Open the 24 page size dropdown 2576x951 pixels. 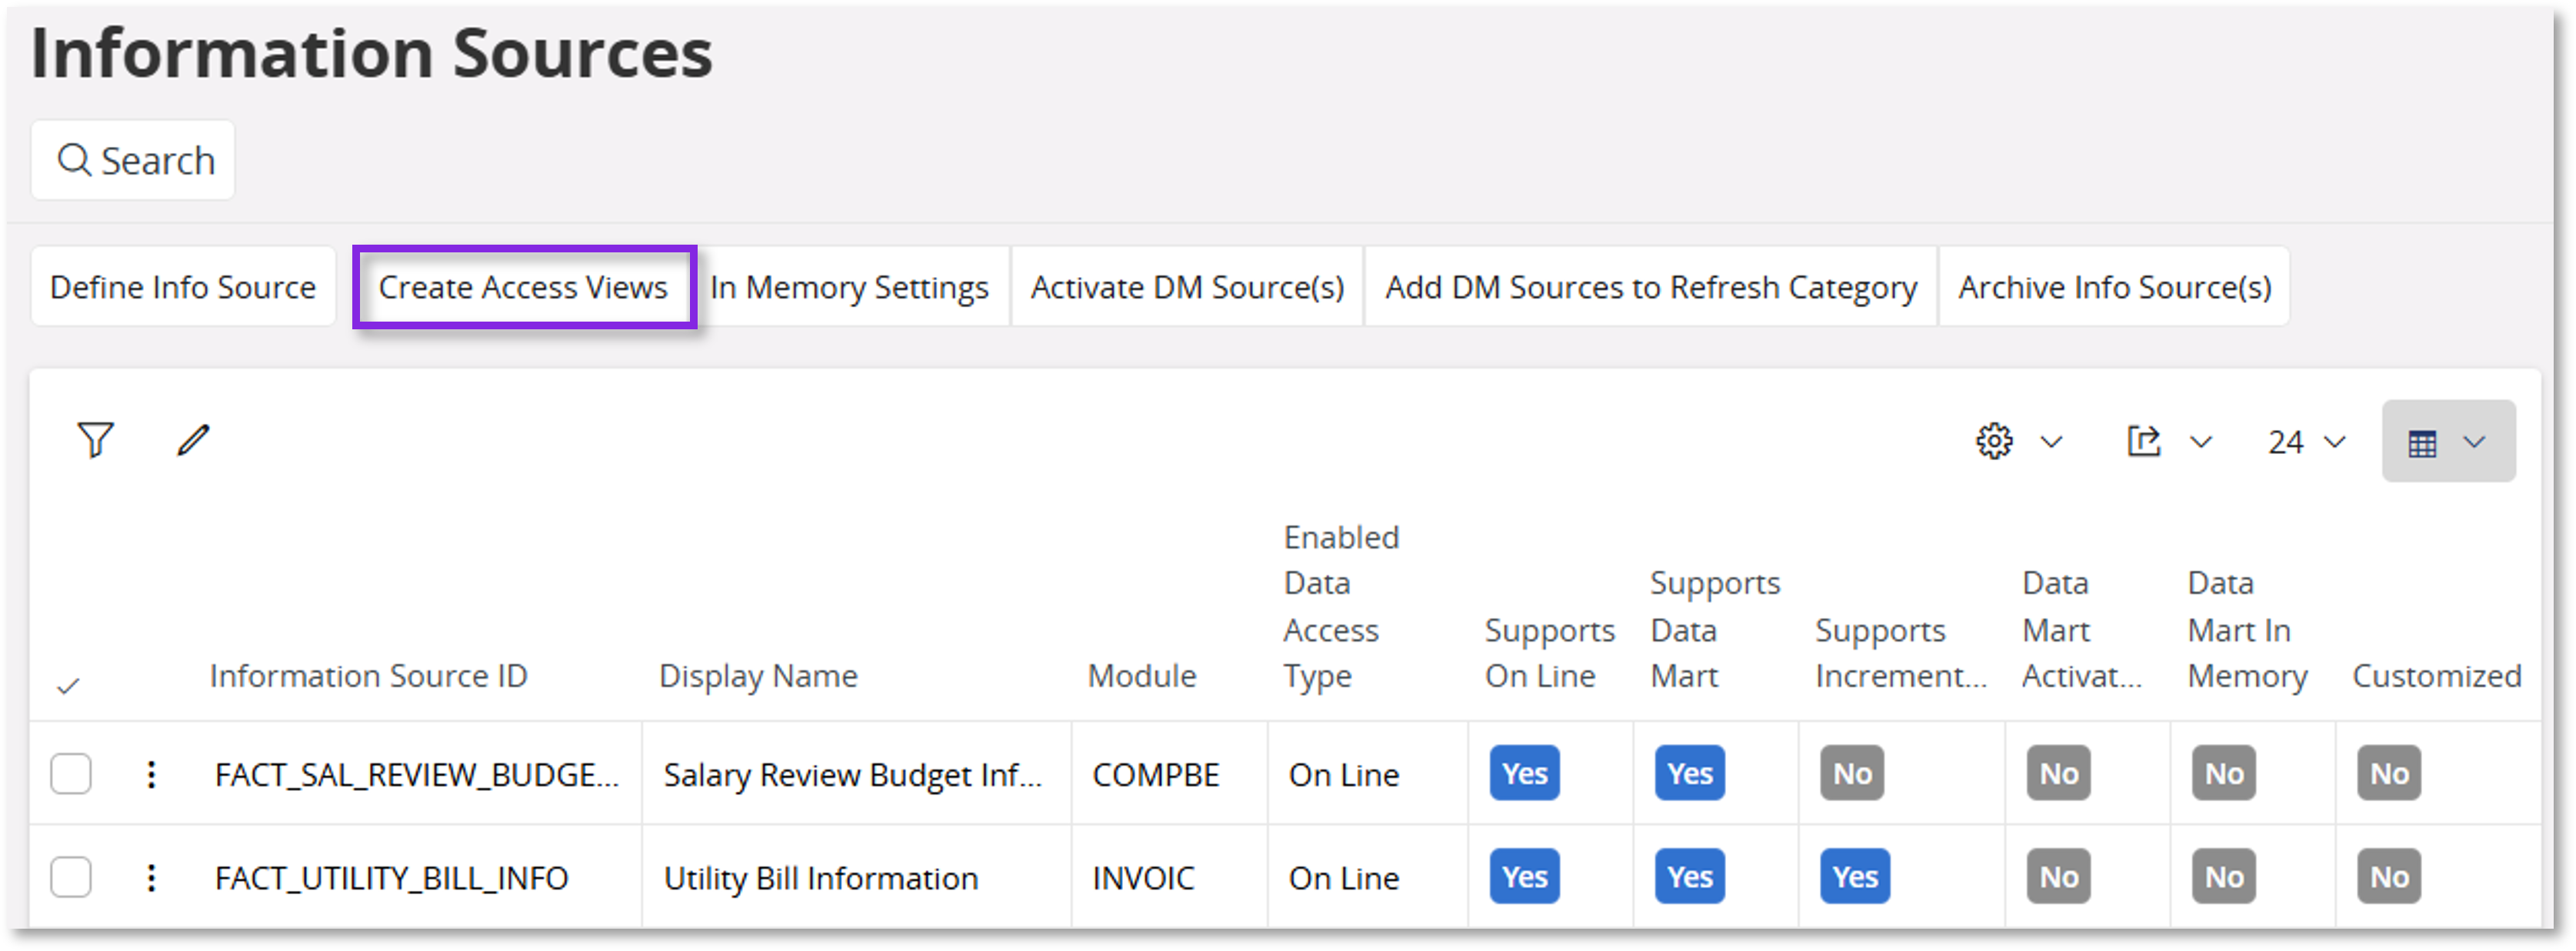pos(2306,442)
